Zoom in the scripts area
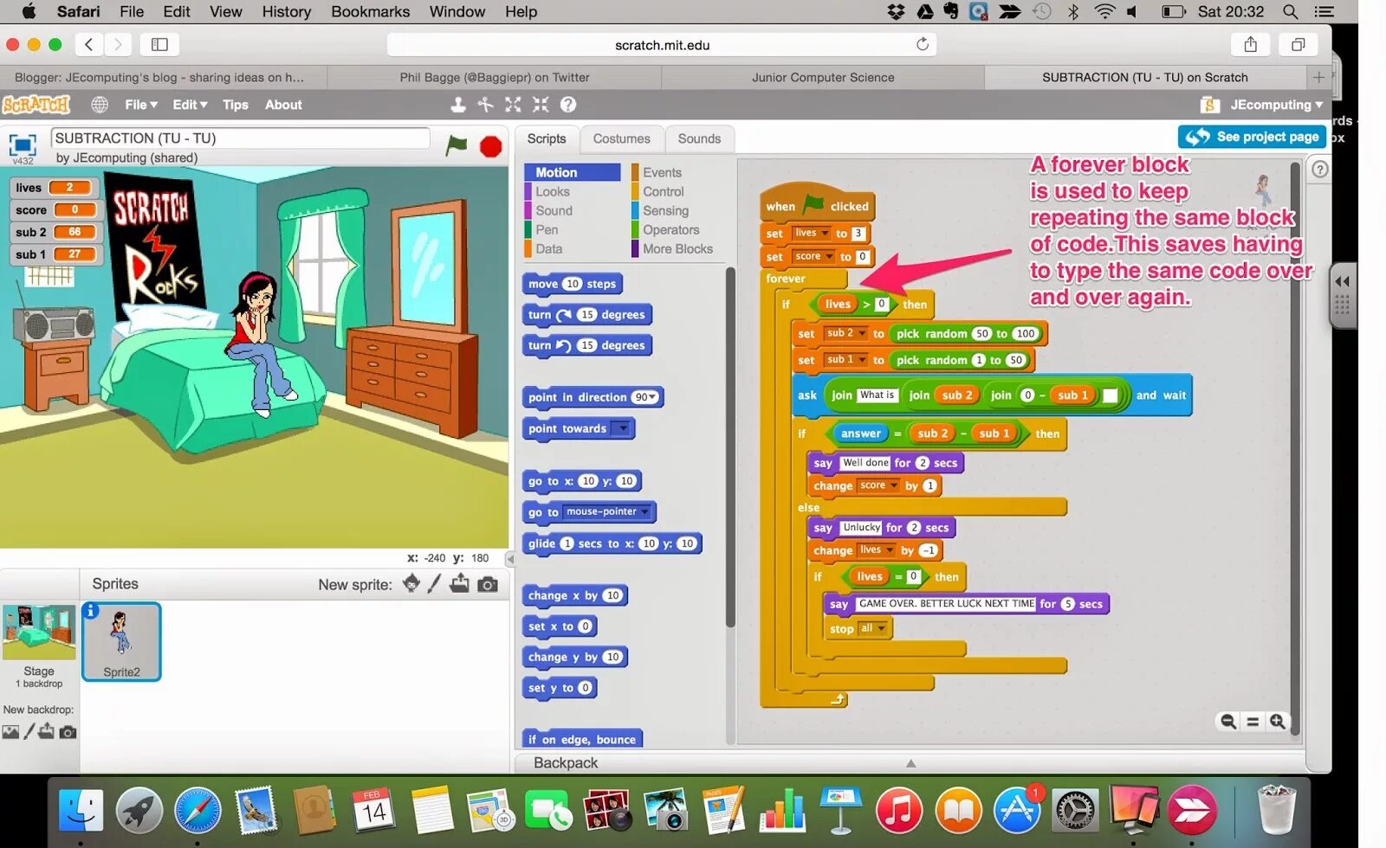This screenshot has width=1386, height=848. coord(1278,721)
